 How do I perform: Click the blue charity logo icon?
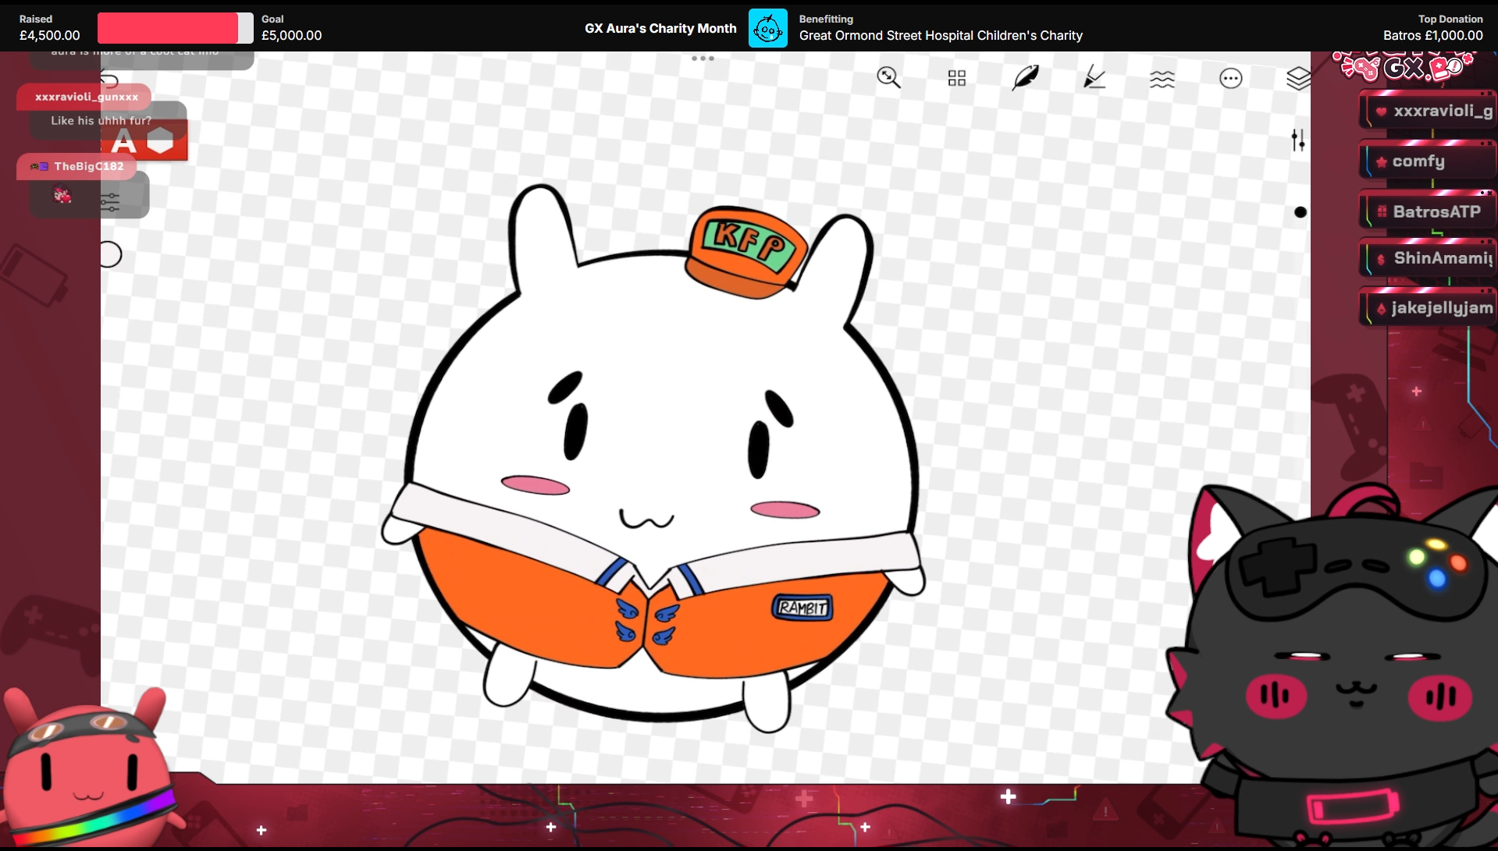767,29
